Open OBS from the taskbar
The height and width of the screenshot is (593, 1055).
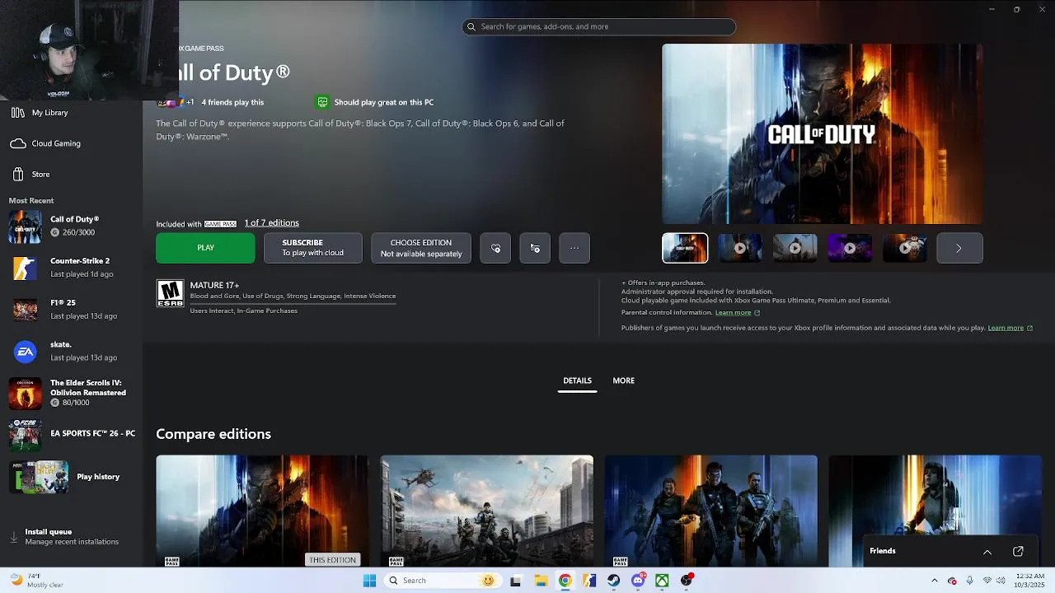(687, 581)
